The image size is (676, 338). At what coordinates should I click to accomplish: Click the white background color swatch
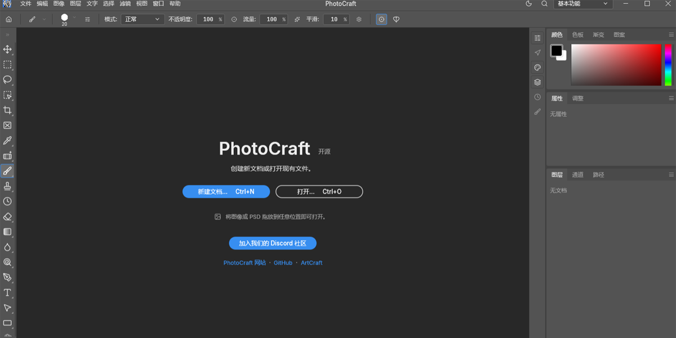pyautogui.click(x=563, y=57)
